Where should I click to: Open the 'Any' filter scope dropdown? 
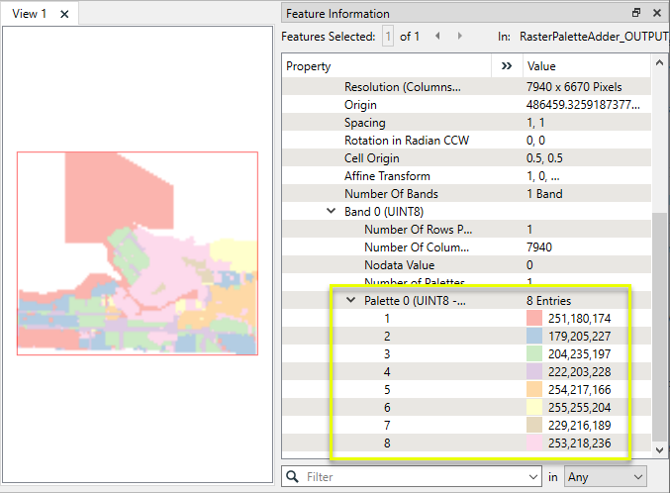tap(604, 476)
